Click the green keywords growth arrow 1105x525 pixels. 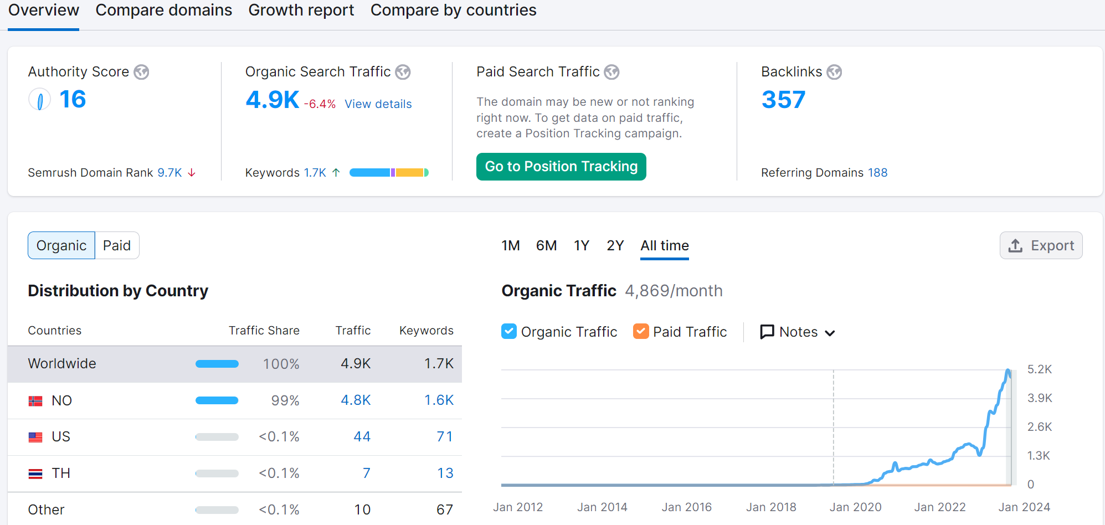click(x=336, y=172)
